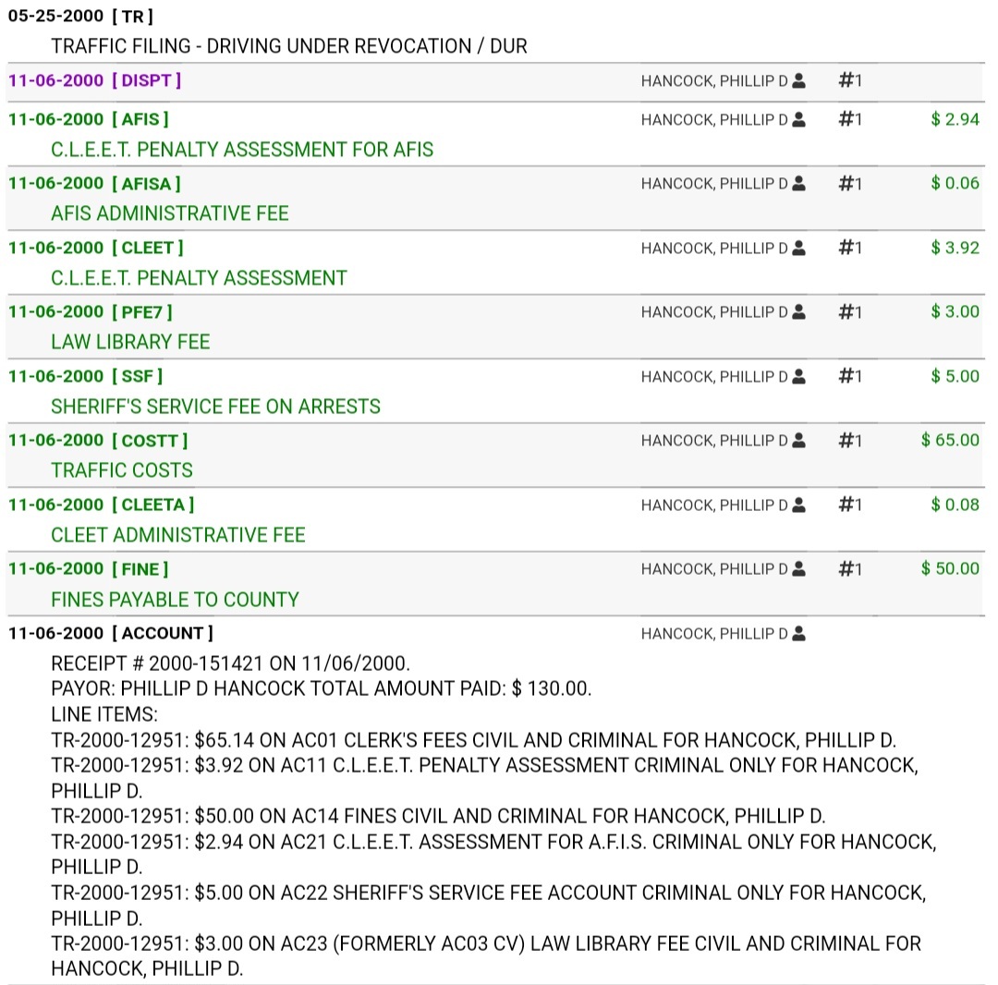Image resolution: width=998 pixels, height=985 pixels.
Task: Click the person icon in the PFE7 row
Action: (x=799, y=312)
